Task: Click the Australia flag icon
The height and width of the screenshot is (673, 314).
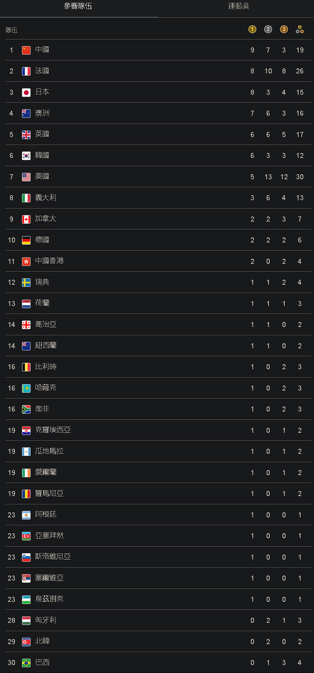Action: [x=26, y=114]
